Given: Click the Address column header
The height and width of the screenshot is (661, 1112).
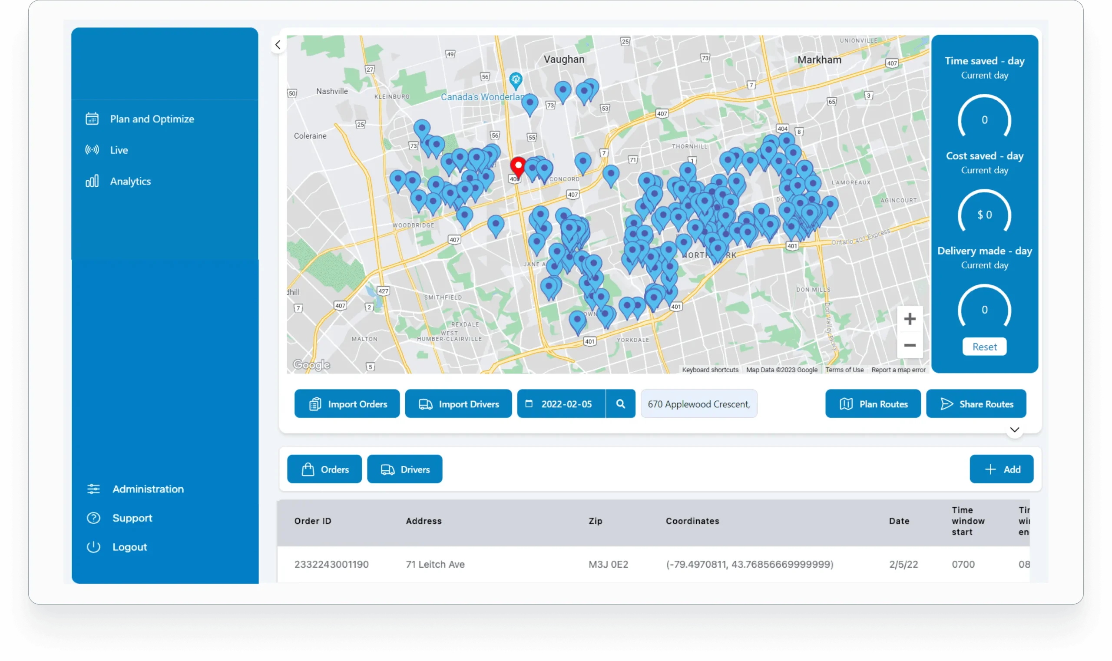Looking at the screenshot, I should [x=423, y=521].
